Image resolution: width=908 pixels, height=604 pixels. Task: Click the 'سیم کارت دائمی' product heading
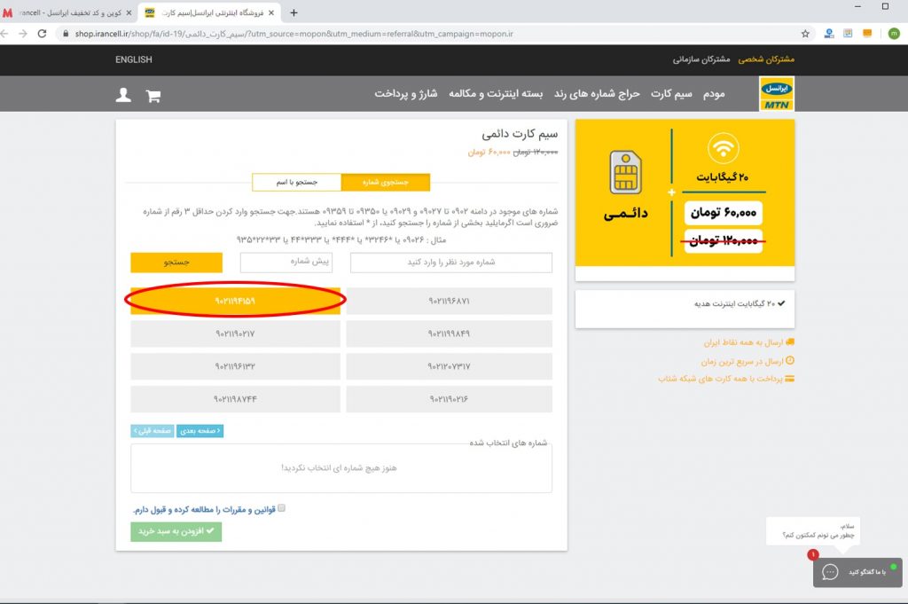[x=520, y=134]
